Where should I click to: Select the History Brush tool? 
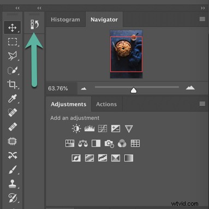point(13,198)
